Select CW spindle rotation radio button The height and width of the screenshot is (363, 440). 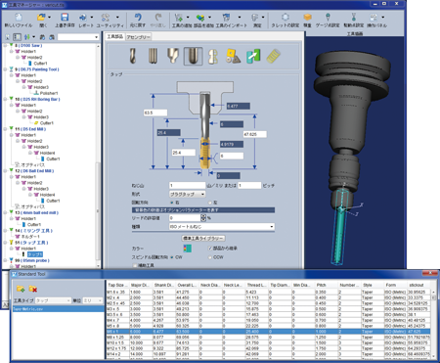(x=172, y=257)
